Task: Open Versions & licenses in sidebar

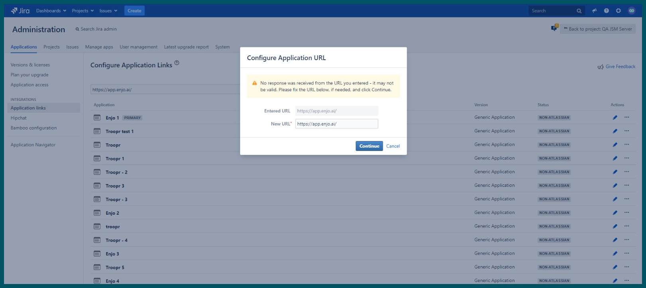Action: tap(30, 65)
